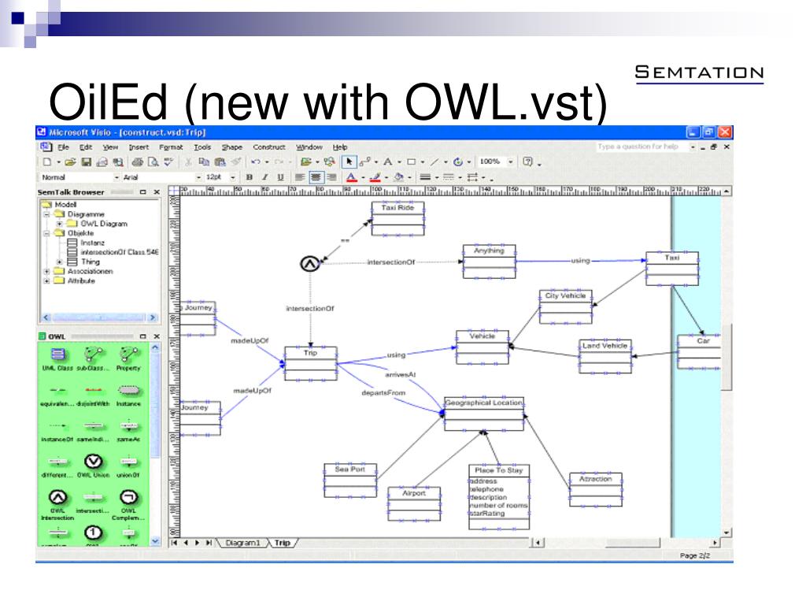Click the line color swatch button
Screen dimensions: 806x605
(375, 177)
